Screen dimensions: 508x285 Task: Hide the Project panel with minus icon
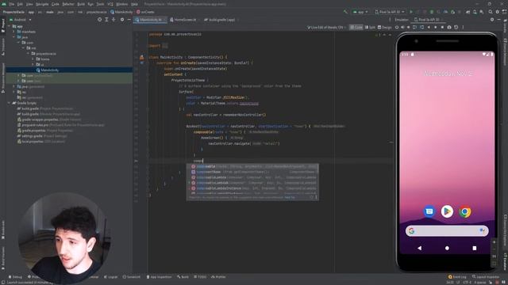point(129,20)
